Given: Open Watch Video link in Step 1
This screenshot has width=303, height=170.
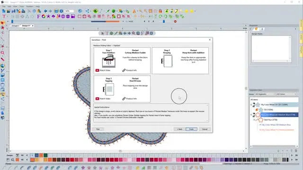Looking at the screenshot, I should pos(103,70).
